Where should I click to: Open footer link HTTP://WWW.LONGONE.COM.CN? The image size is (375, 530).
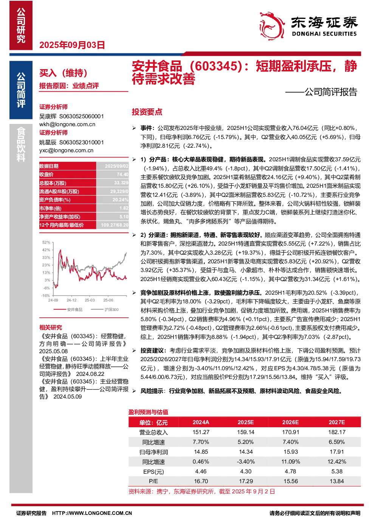(92, 513)
